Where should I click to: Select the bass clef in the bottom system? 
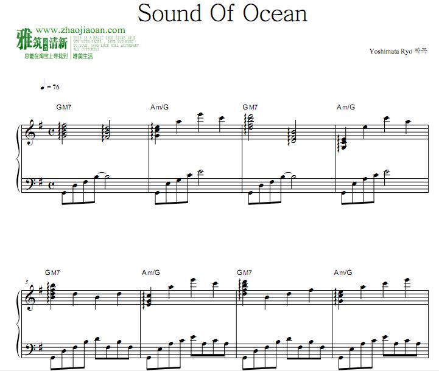[x=29, y=349]
